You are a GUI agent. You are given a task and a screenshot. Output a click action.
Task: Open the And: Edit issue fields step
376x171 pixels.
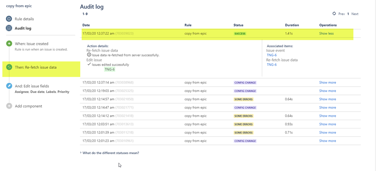(32, 86)
